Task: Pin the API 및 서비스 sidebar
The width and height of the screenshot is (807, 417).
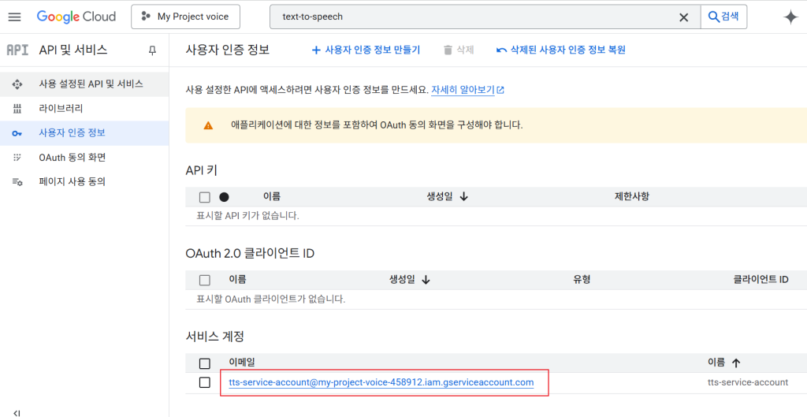Action: click(152, 50)
